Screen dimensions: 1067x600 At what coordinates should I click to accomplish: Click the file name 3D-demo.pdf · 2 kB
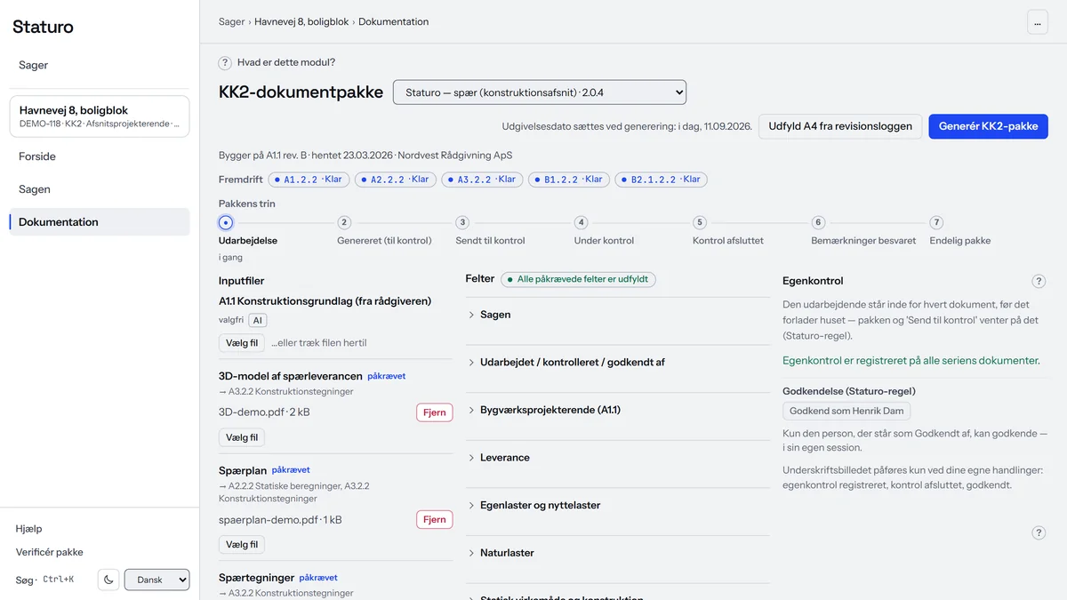tap(264, 412)
